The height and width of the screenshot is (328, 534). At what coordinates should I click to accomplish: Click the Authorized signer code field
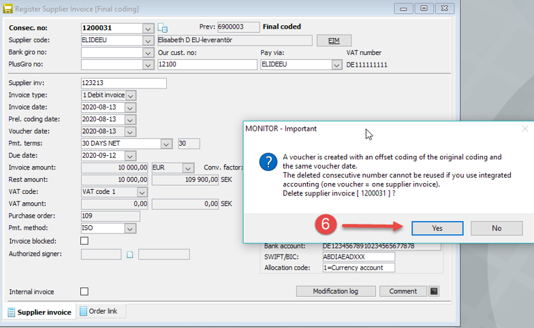pyautogui.click(x=101, y=255)
